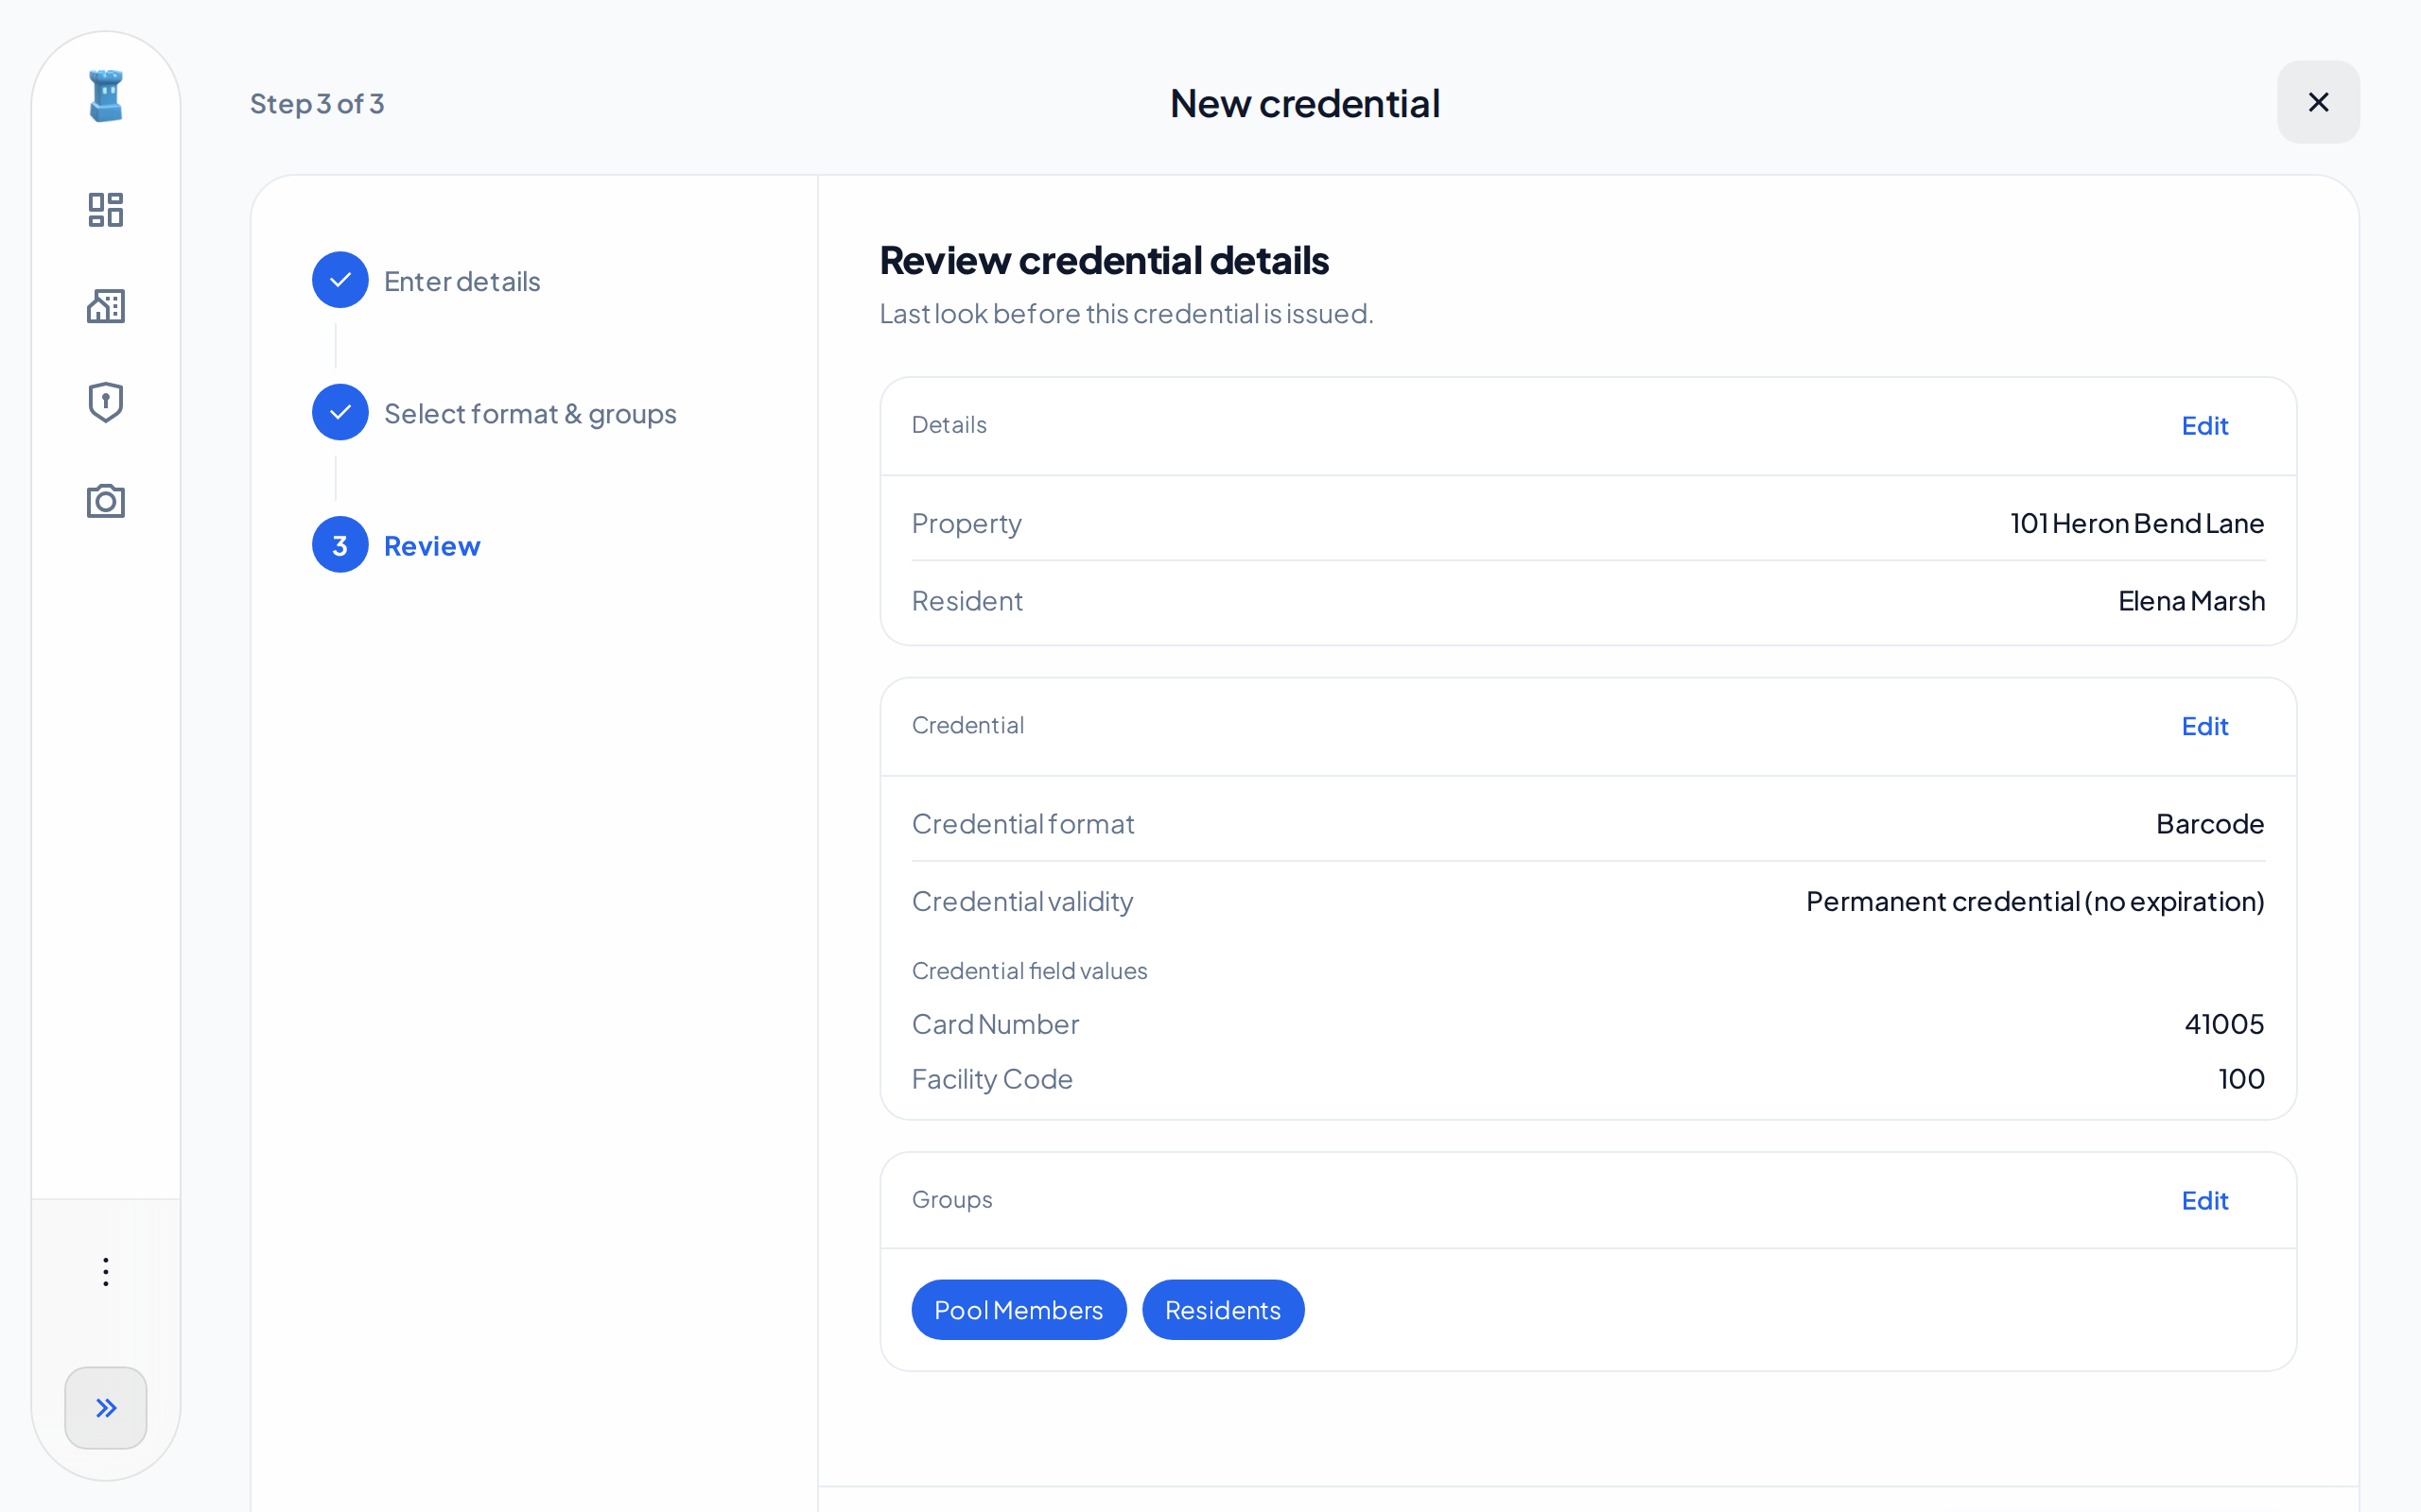Click the Credential field values label
Screen dimensions: 2421x1512
coord(1030,971)
